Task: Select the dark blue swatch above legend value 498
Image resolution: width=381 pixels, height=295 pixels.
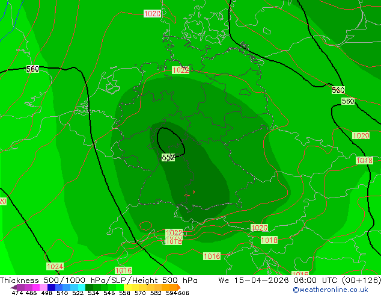Action: pos(51,287)
